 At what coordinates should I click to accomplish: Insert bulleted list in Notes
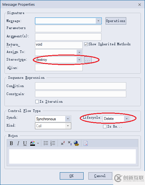[x=46, y=143]
